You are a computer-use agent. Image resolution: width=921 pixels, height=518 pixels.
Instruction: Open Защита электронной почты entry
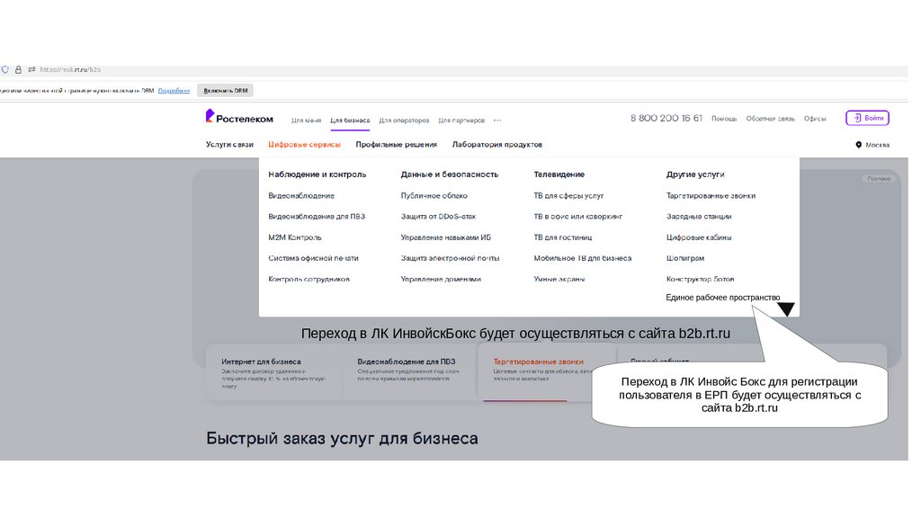(x=450, y=258)
